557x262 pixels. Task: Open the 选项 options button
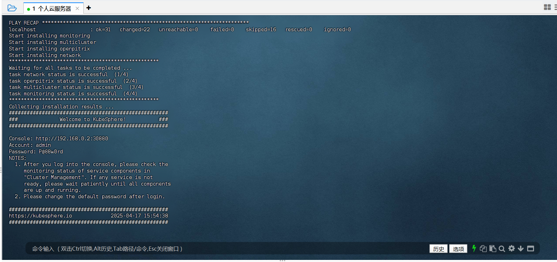[458, 249]
